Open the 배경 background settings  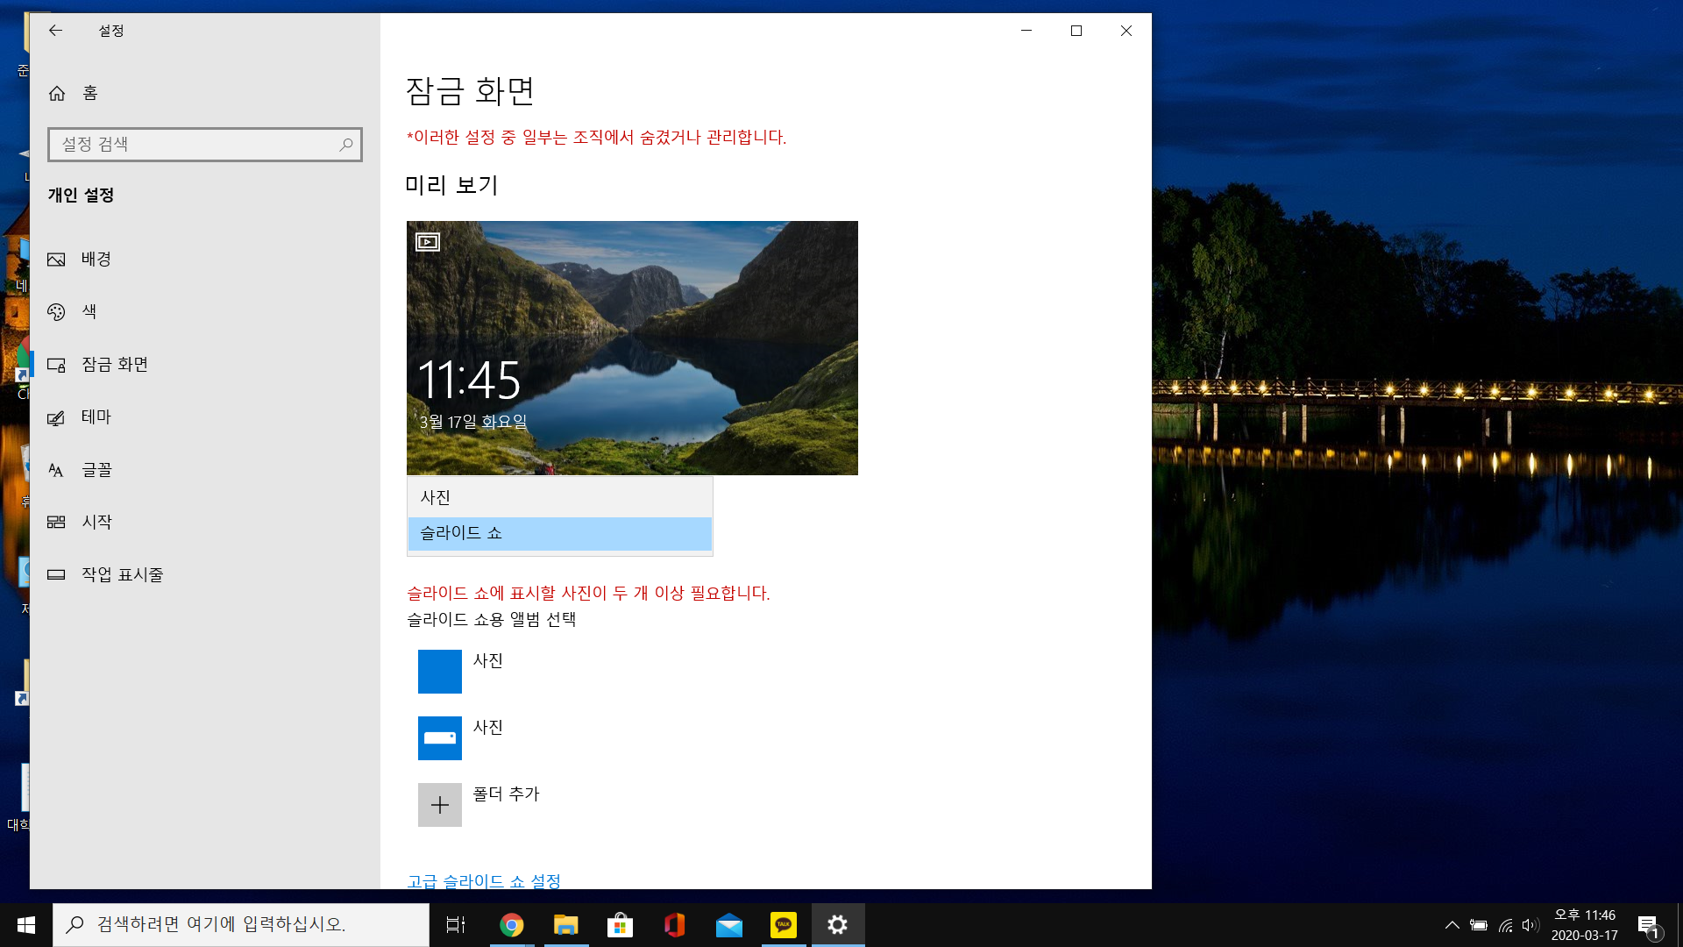[96, 260]
